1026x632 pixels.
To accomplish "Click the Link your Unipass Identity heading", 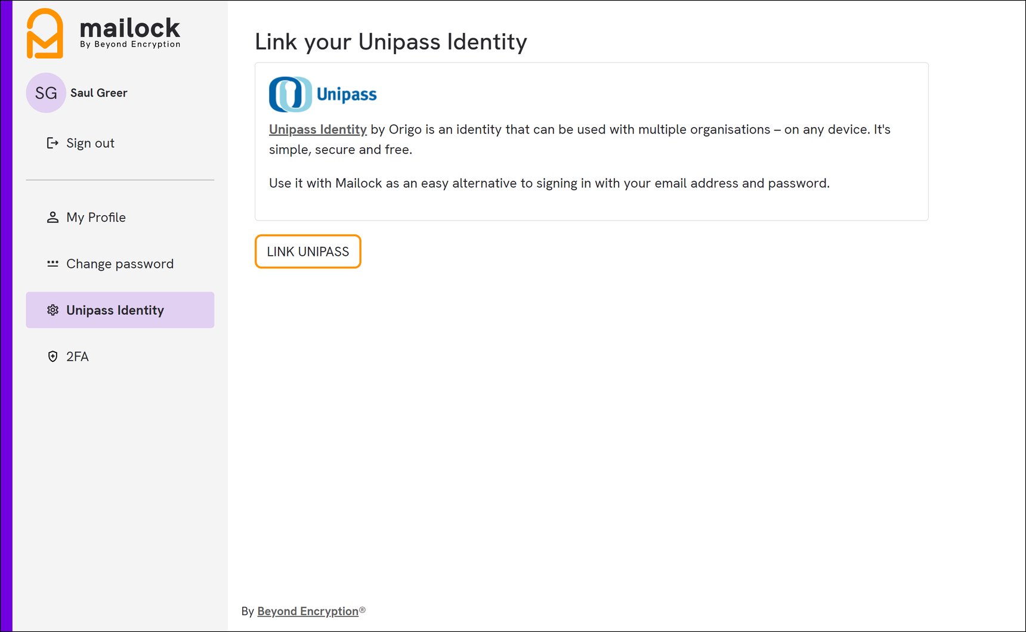I will click(x=391, y=42).
